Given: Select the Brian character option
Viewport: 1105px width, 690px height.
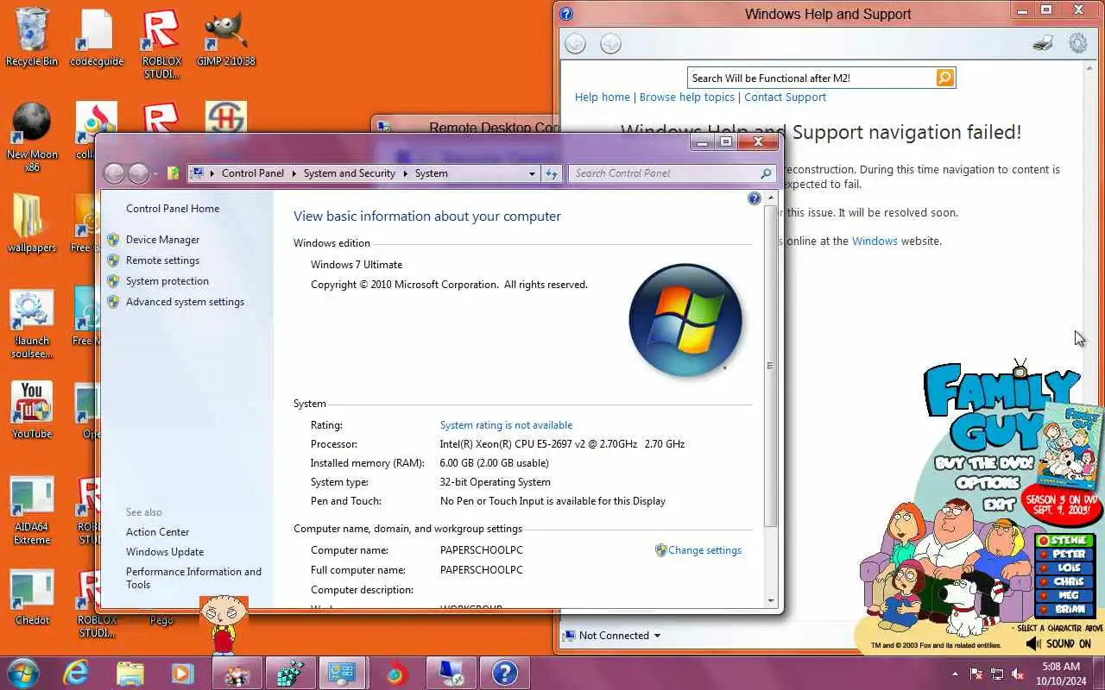Looking at the screenshot, I should pyautogui.click(x=1064, y=610).
